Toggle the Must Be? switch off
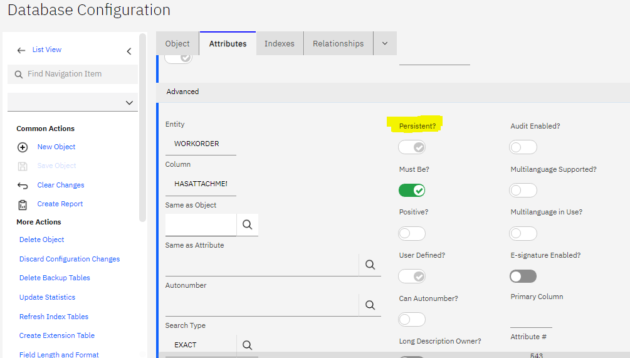 point(412,190)
